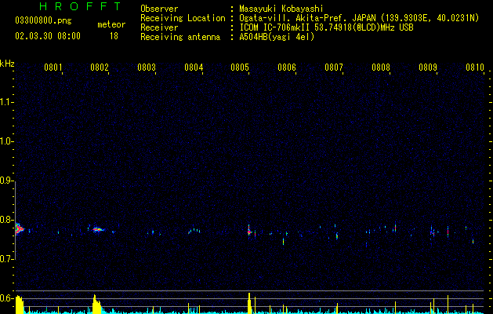
Task: Click the 1.0 frequency axis label
Action: point(6,141)
